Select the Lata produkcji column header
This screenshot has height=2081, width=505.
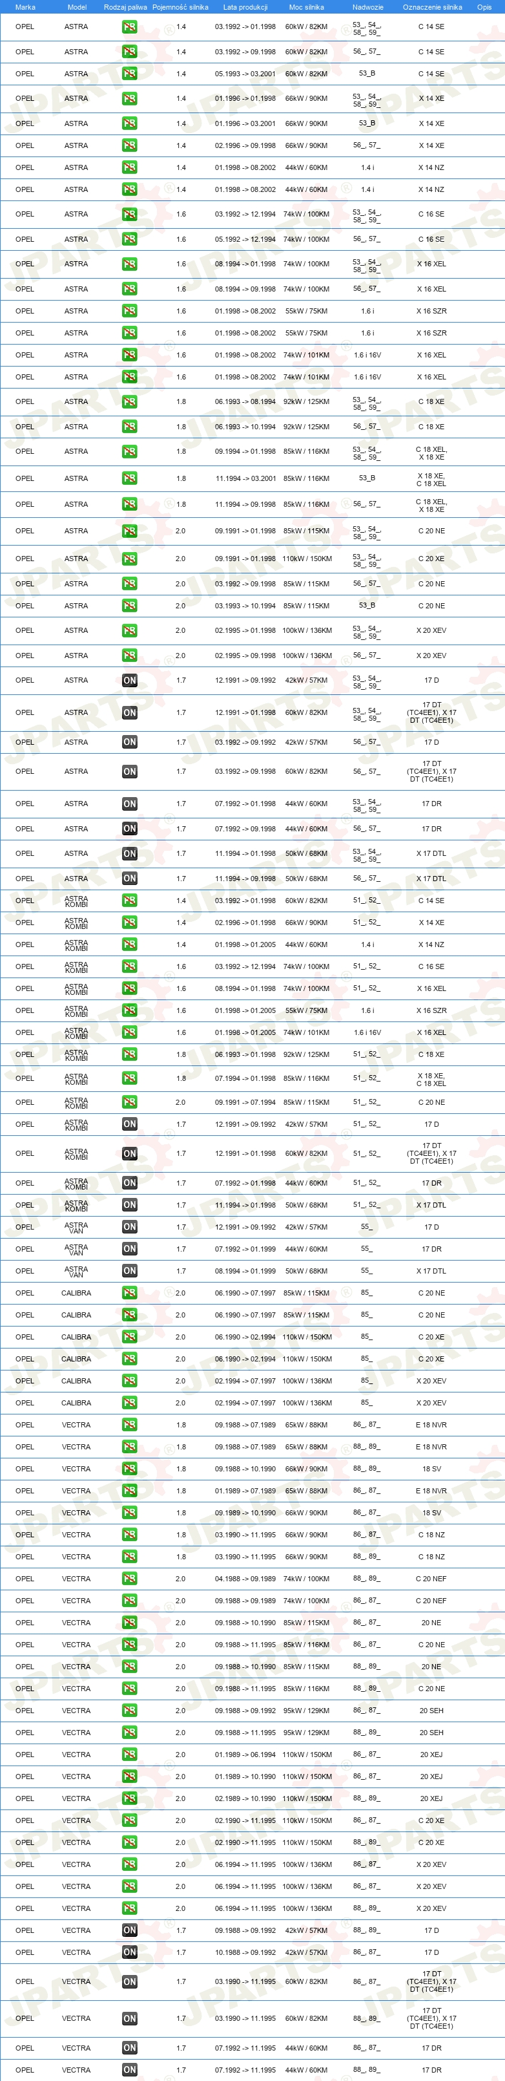pyautogui.click(x=245, y=7)
